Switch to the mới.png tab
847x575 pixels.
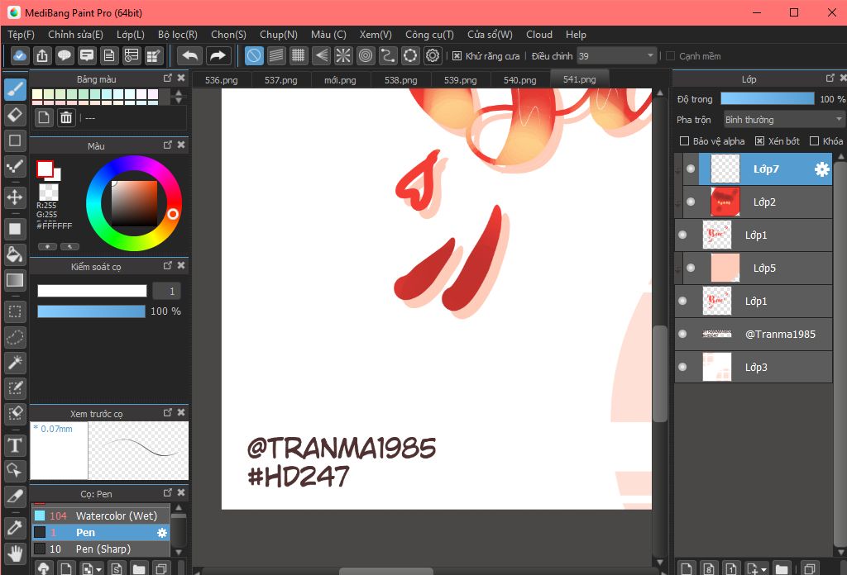point(340,80)
